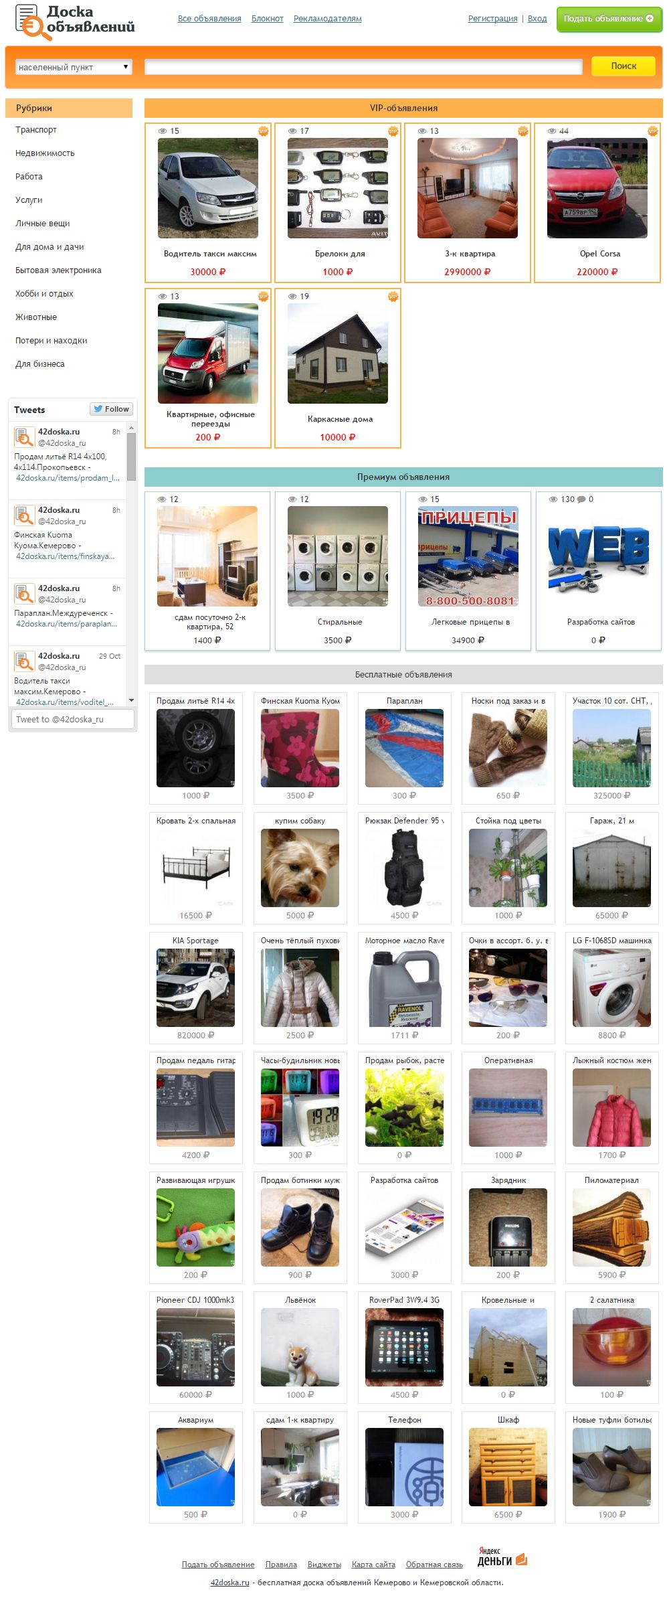Click the eye views icon on Стиральные listing

pos(292,499)
